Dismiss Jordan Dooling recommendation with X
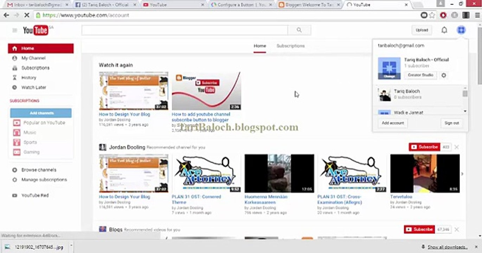The image size is (482, 253). (x=456, y=147)
